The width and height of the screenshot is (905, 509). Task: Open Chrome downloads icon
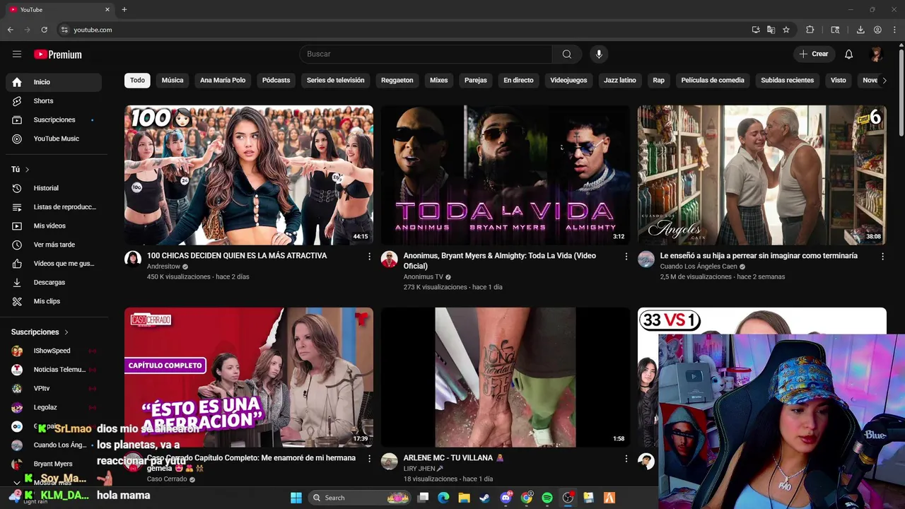pos(860,30)
